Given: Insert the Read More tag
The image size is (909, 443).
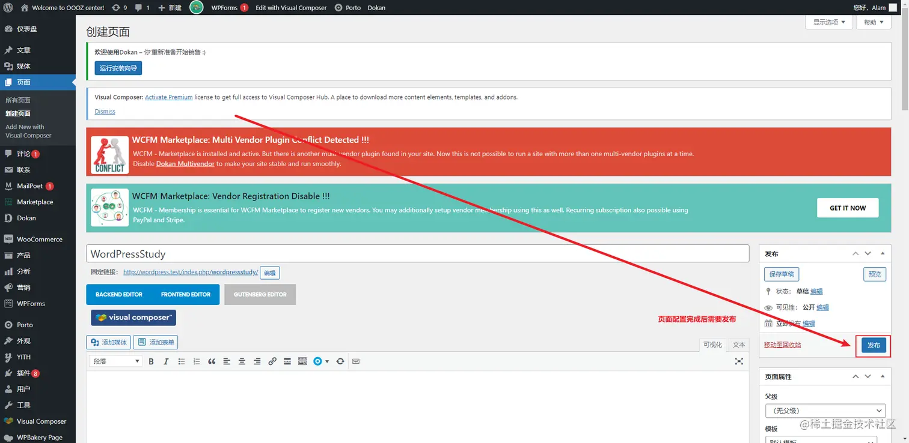Looking at the screenshot, I should (287, 361).
